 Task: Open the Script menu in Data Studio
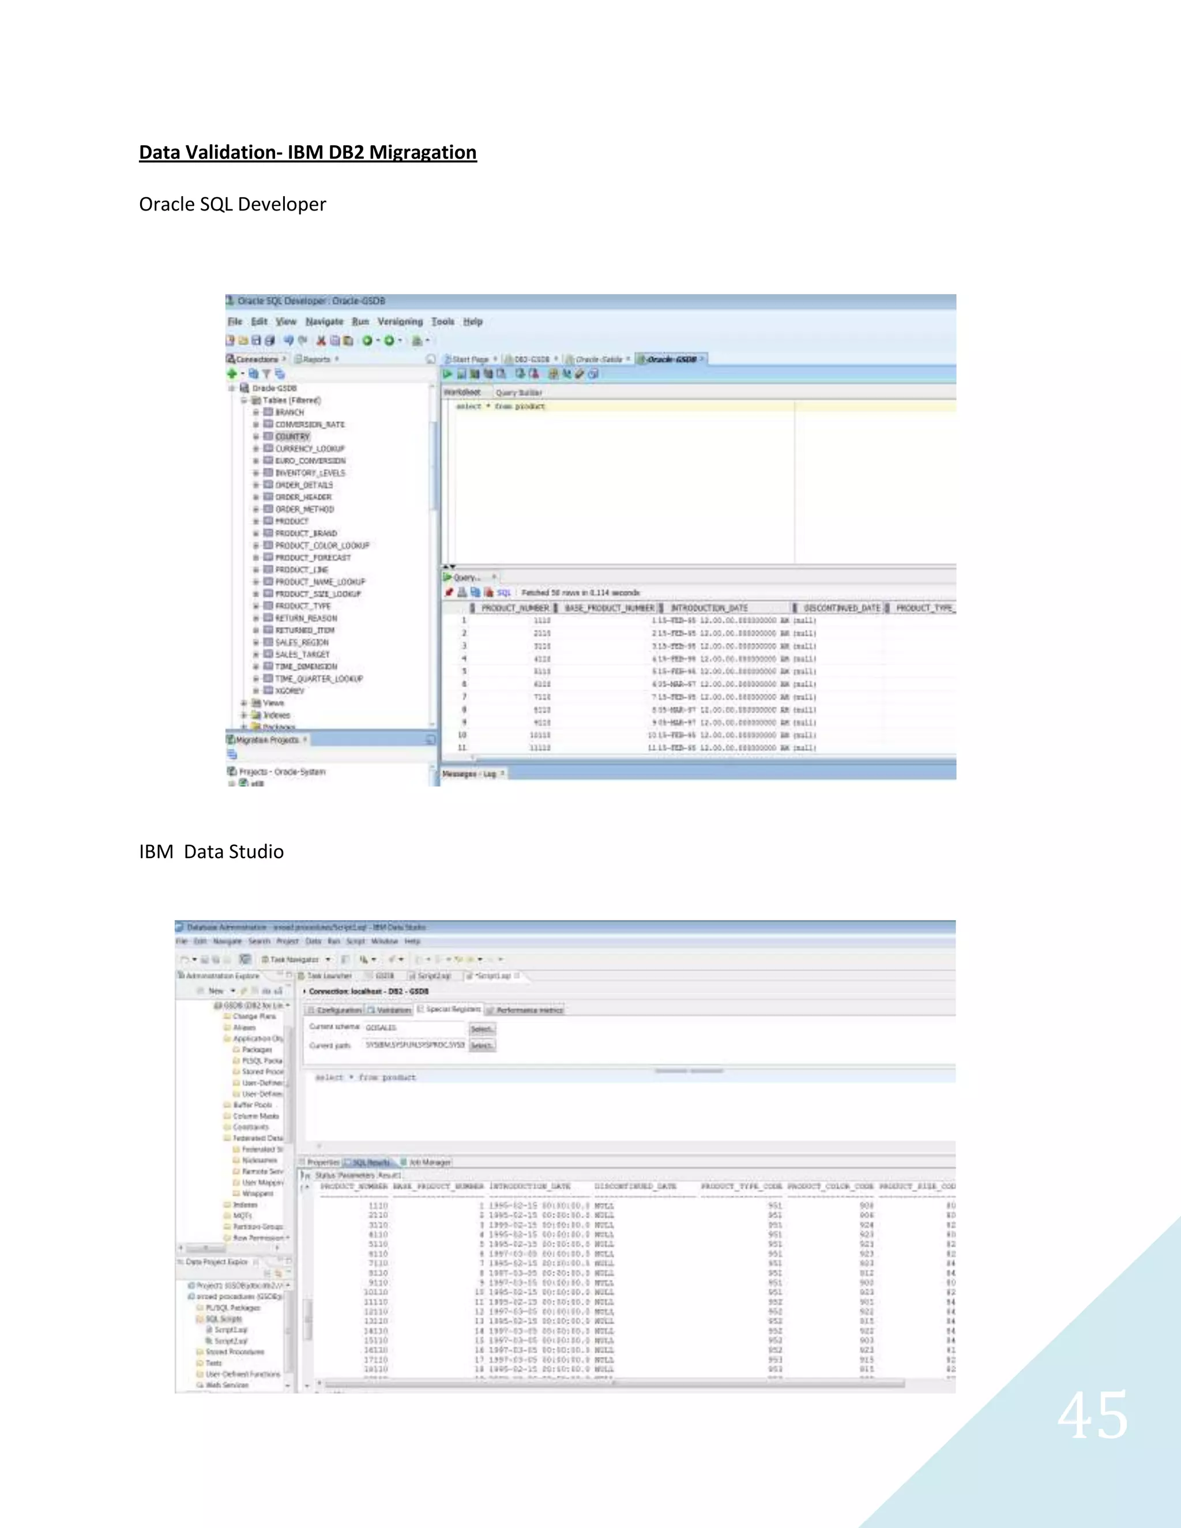[355, 942]
